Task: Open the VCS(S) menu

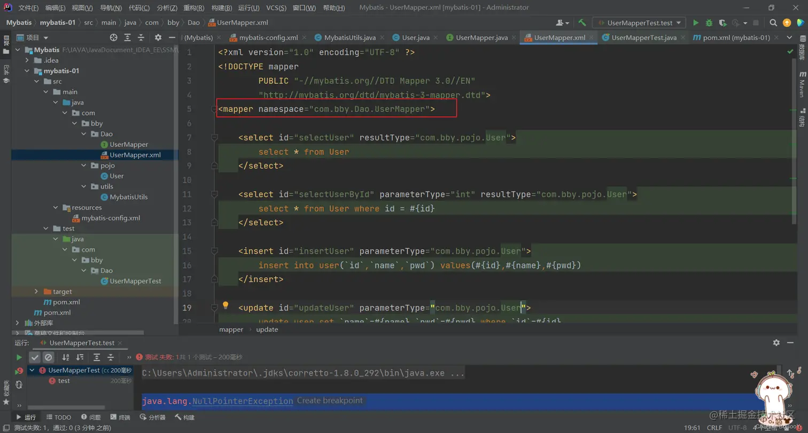Action: click(276, 8)
